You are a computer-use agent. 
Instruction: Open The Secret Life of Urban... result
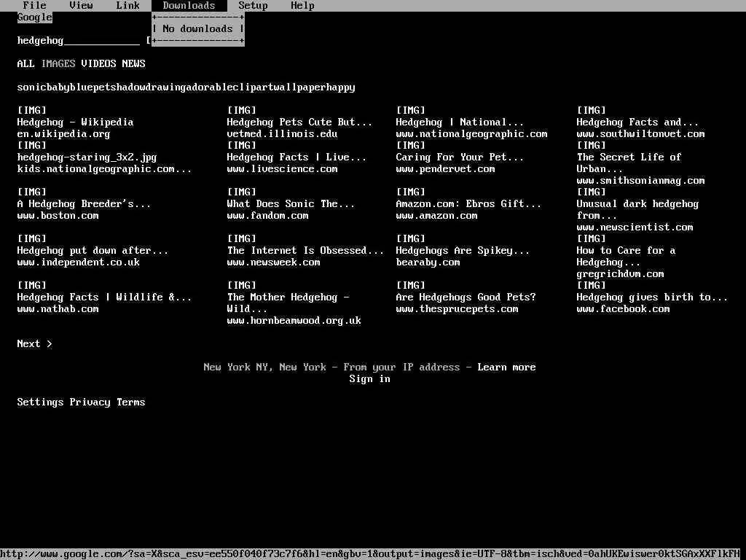(629, 163)
